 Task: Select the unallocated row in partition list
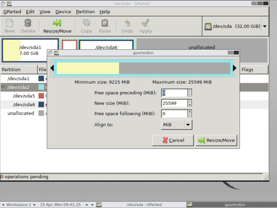pos(24,113)
